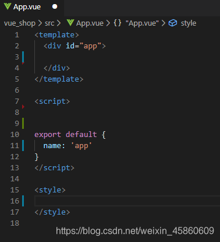Click the name property on line 11
The height and width of the screenshot is (242, 220).
tap(52, 146)
